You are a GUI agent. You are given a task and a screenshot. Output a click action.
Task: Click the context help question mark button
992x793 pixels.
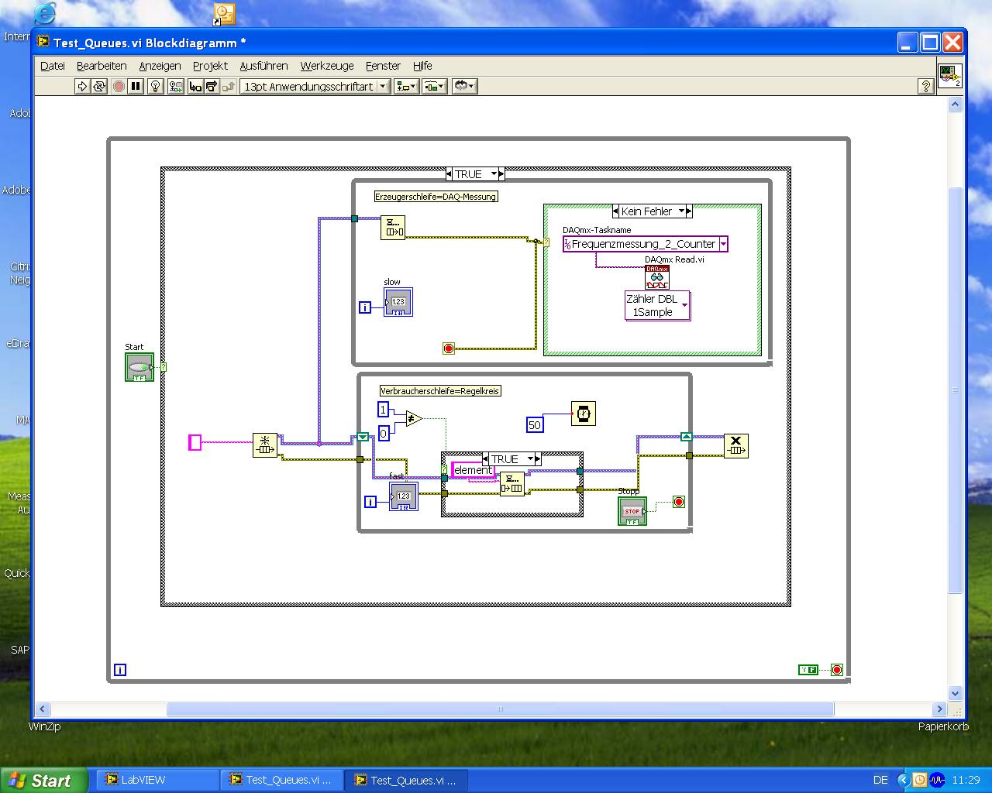(925, 87)
